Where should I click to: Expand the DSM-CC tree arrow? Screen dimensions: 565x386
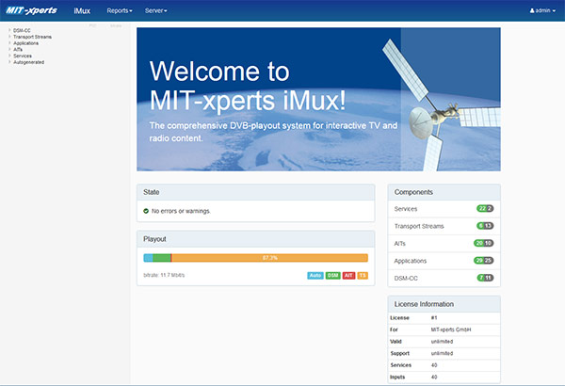[9, 30]
